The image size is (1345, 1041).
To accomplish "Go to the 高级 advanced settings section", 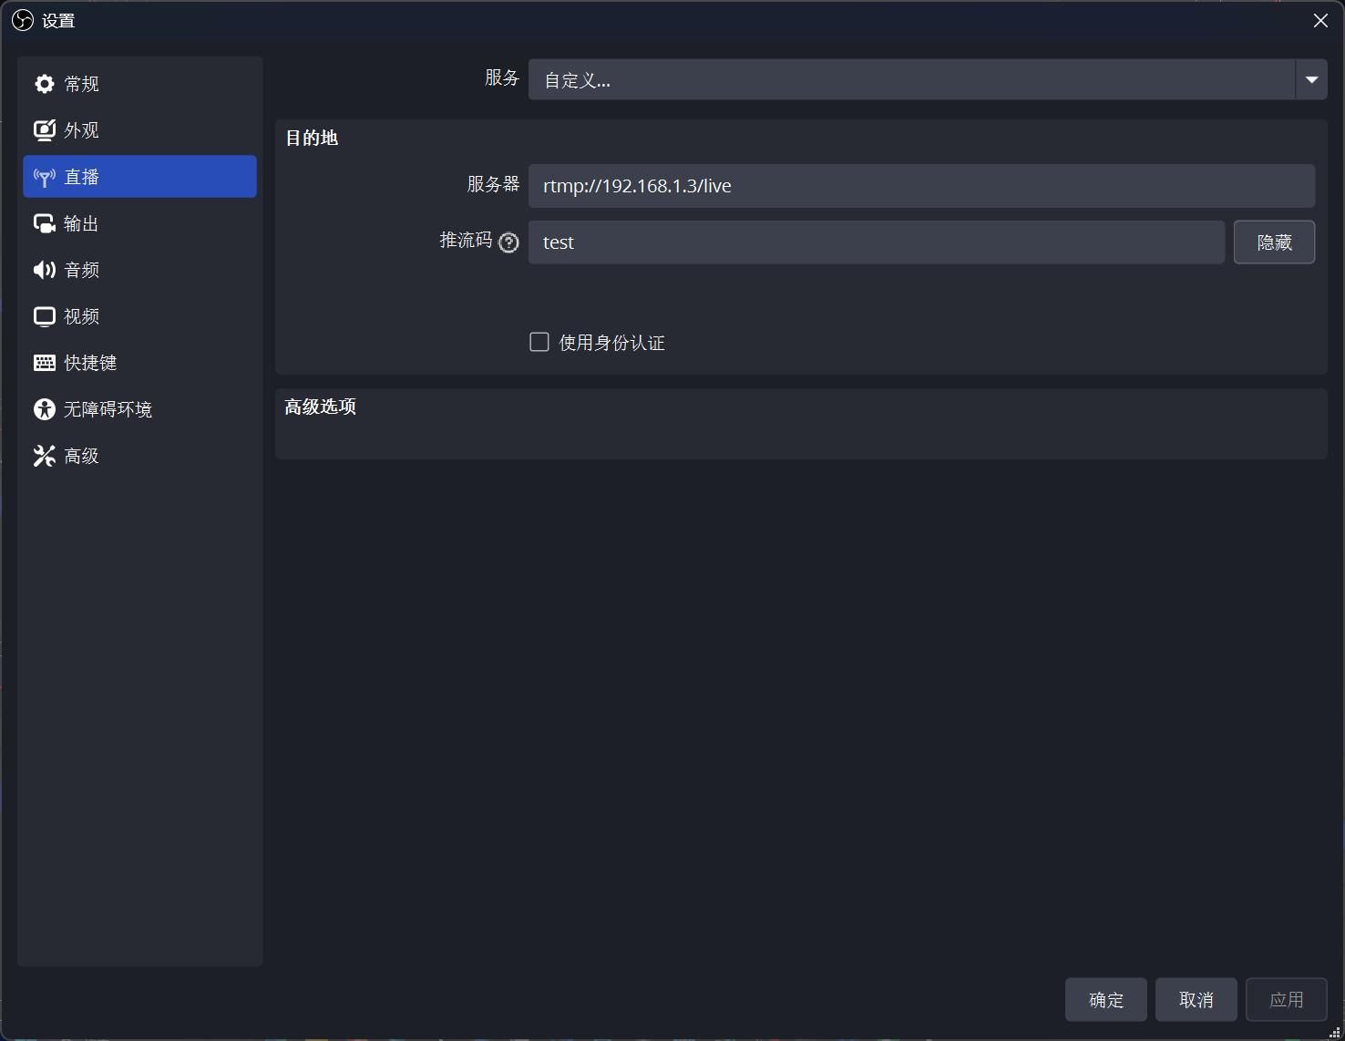I will 139,456.
